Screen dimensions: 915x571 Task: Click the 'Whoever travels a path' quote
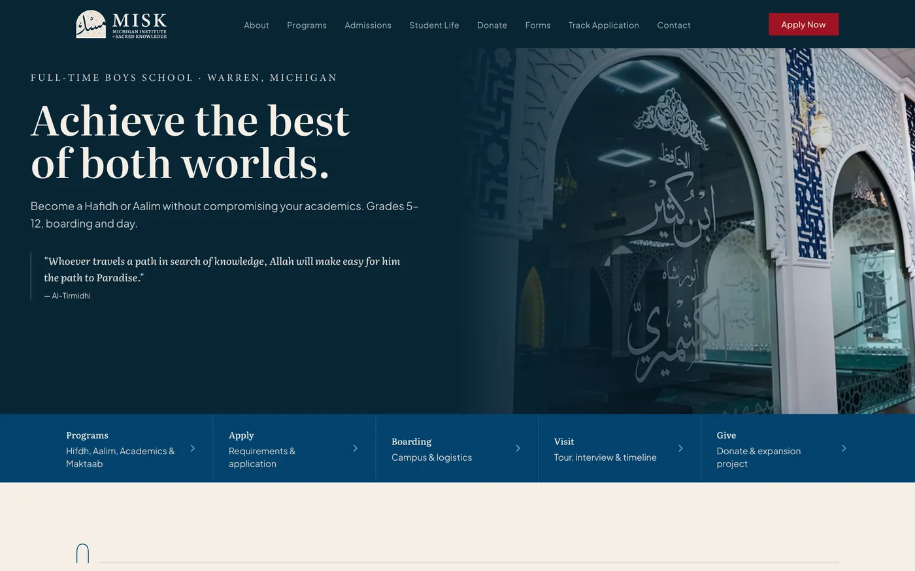[222, 270]
